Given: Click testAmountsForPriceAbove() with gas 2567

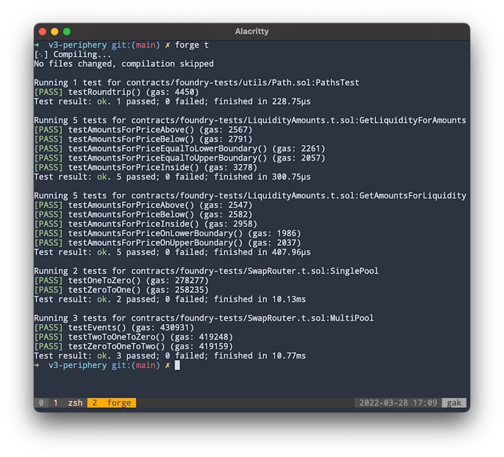Looking at the screenshot, I should 143,130.
